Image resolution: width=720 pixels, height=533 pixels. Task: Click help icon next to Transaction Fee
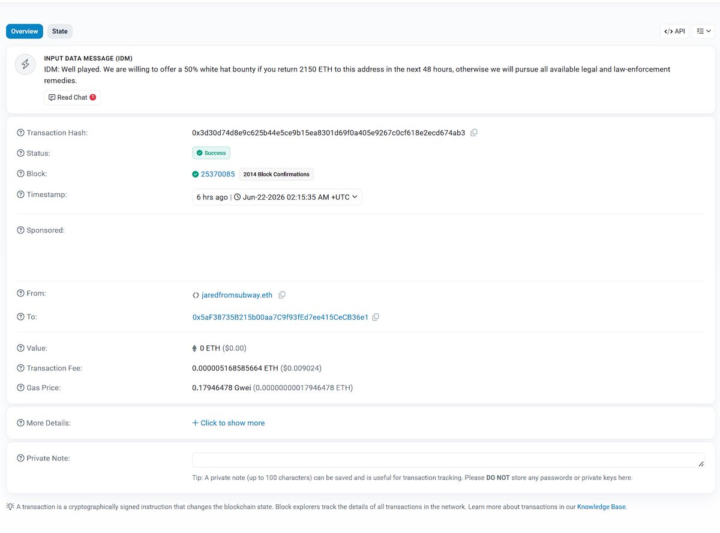tap(20, 368)
